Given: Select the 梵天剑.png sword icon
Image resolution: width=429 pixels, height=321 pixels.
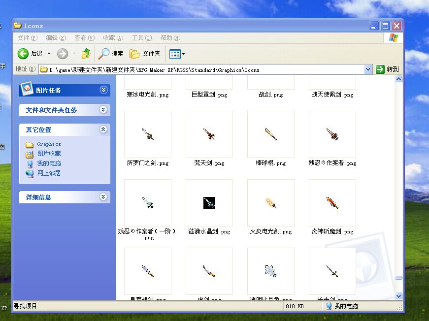Looking at the screenshot, I should [209, 134].
